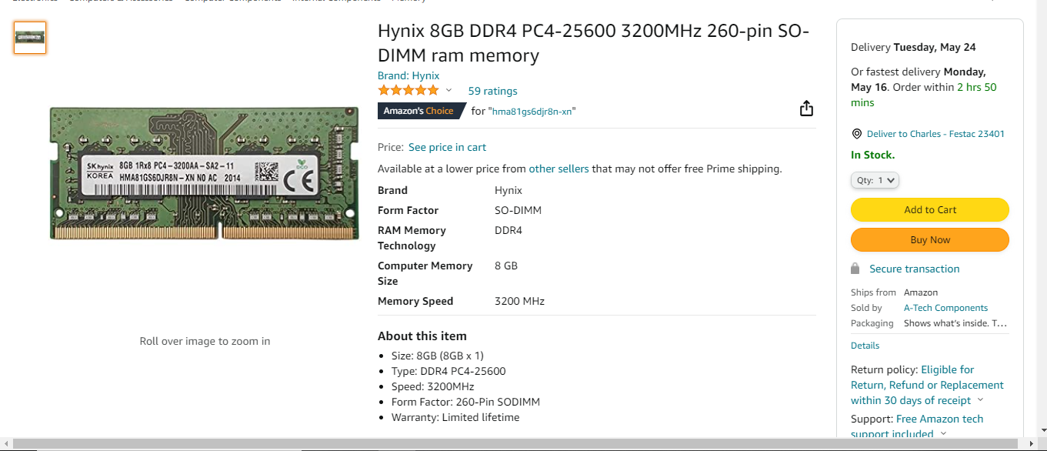Click the location pin near Deliver to Charles
The height and width of the screenshot is (451, 1047).
(856, 133)
